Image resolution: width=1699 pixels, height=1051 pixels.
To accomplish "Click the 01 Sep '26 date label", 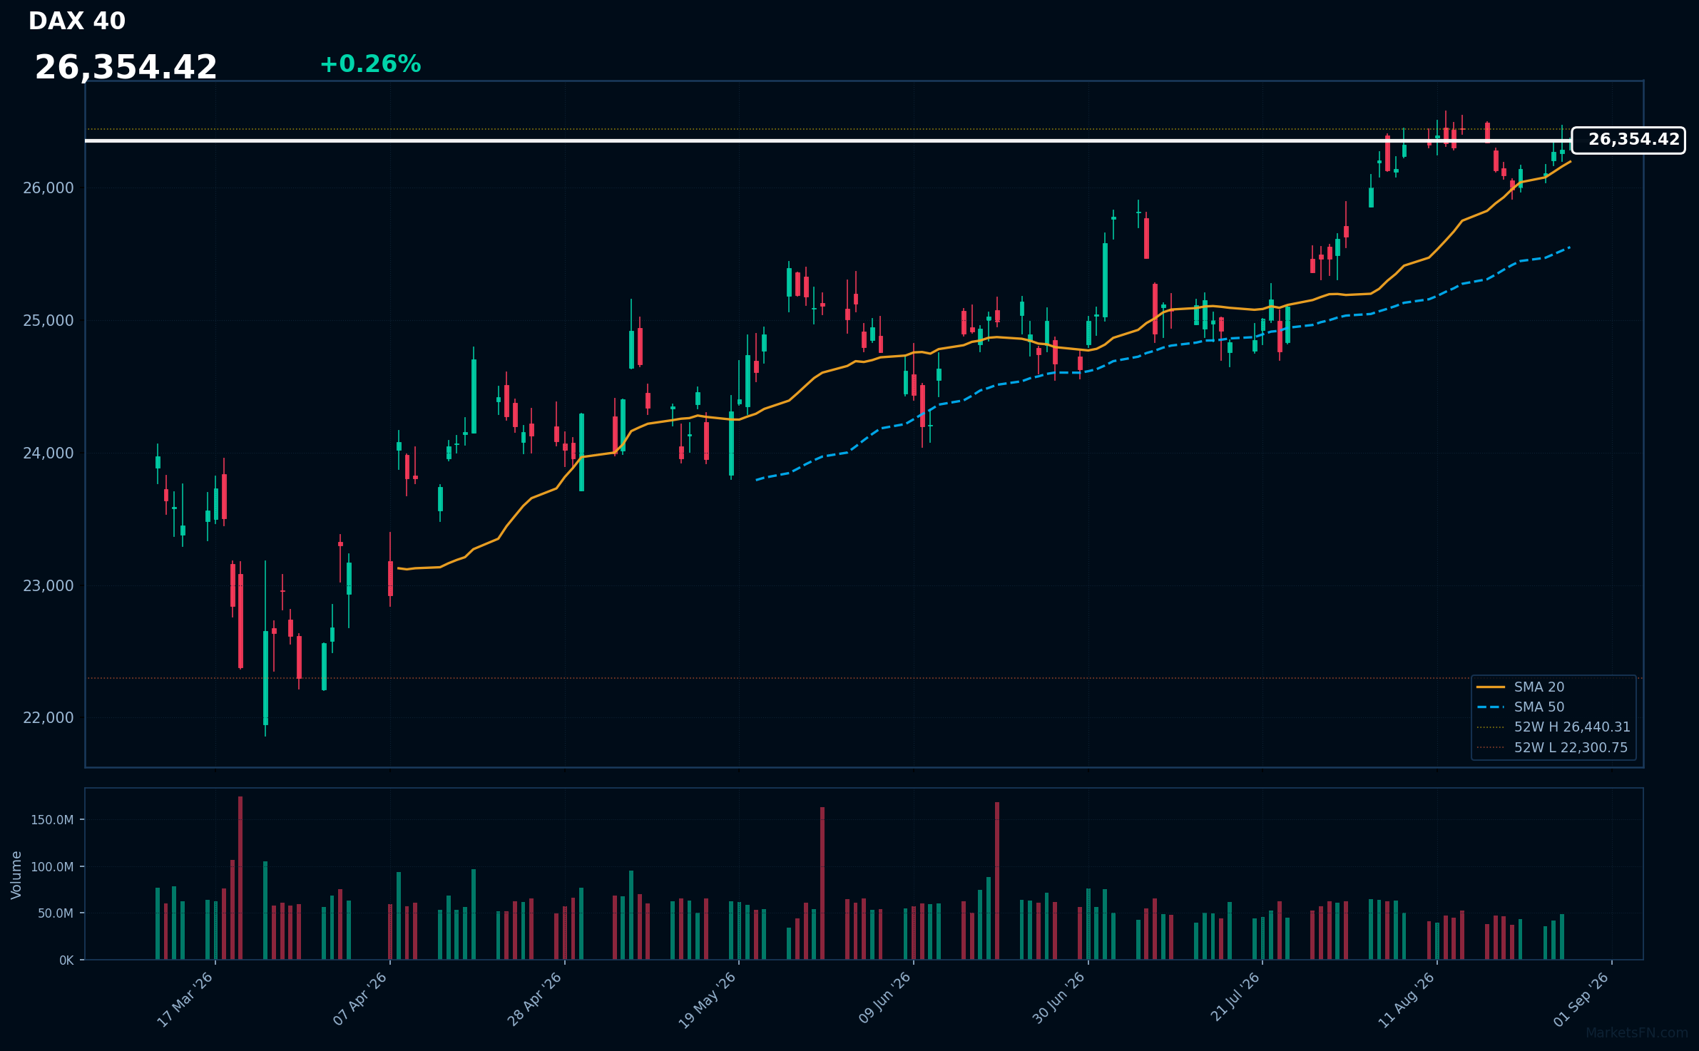I will (1581, 1000).
